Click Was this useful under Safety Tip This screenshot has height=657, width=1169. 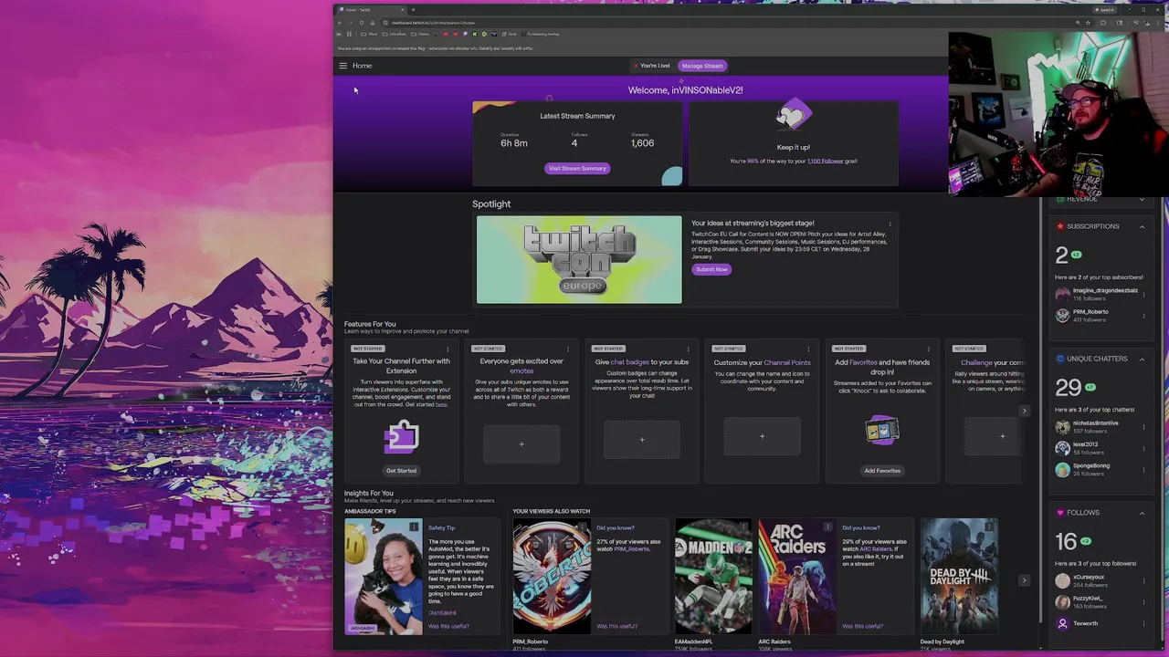(x=448, y=626)
